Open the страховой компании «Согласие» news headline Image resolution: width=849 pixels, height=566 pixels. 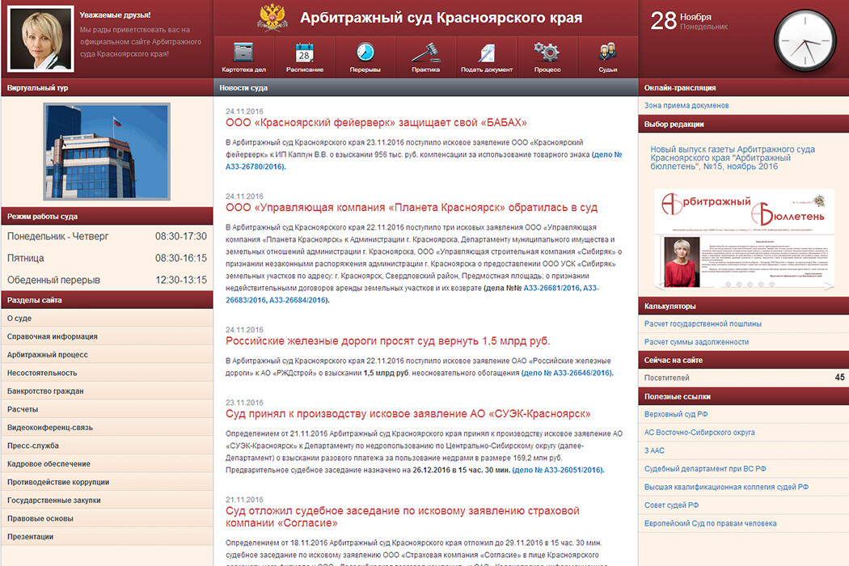tap(403, 517)
